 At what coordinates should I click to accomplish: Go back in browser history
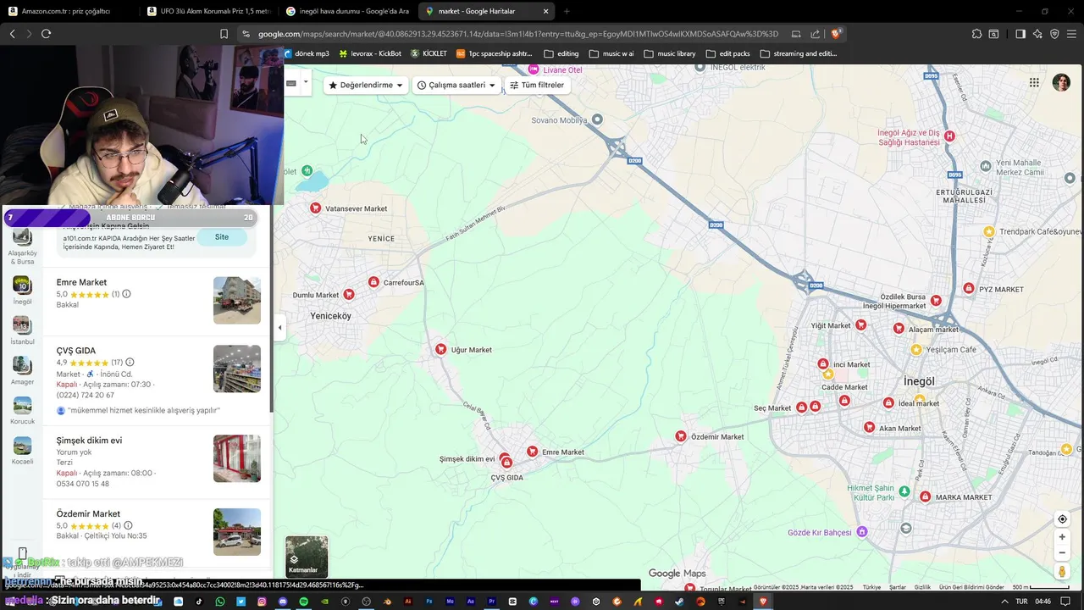12,34
